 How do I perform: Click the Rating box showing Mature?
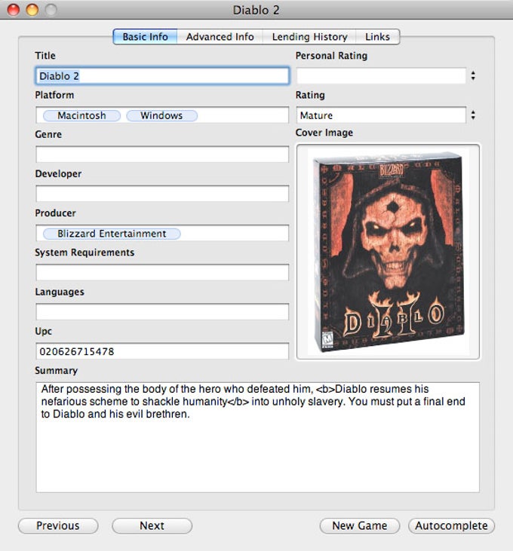(381, 115)
